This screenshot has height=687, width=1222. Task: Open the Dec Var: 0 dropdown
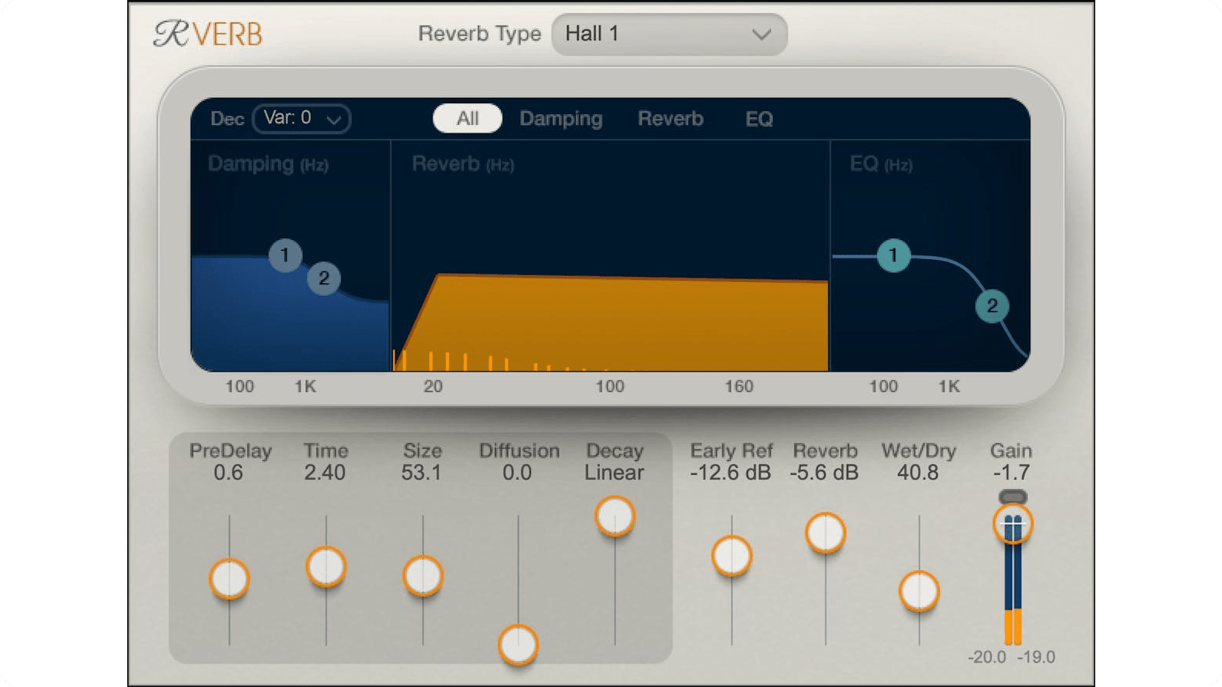point(301,118)
